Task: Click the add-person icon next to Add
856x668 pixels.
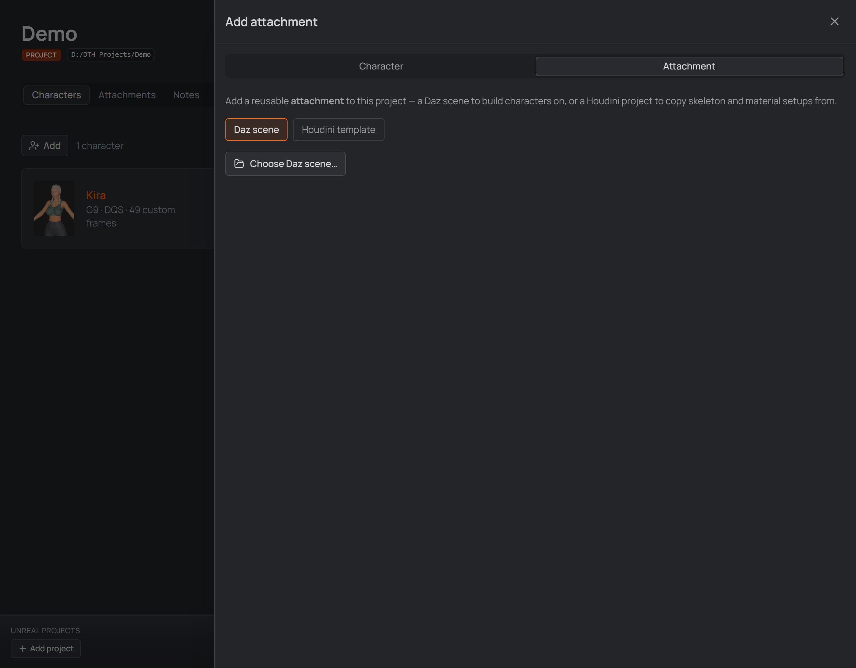Action: pyautogui.click(x=34, y=146)
